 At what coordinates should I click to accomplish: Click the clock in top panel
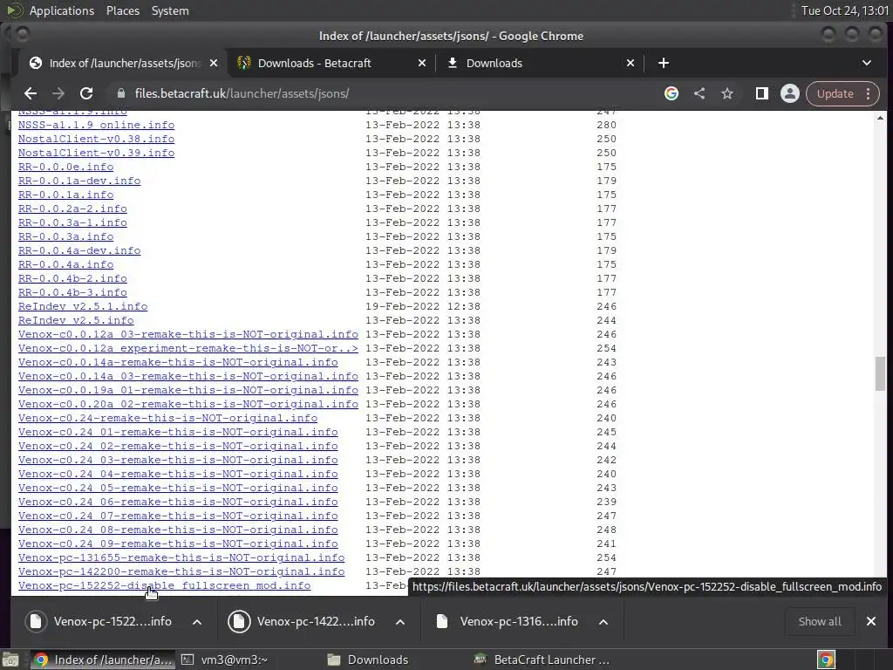[x=844, y=10]
